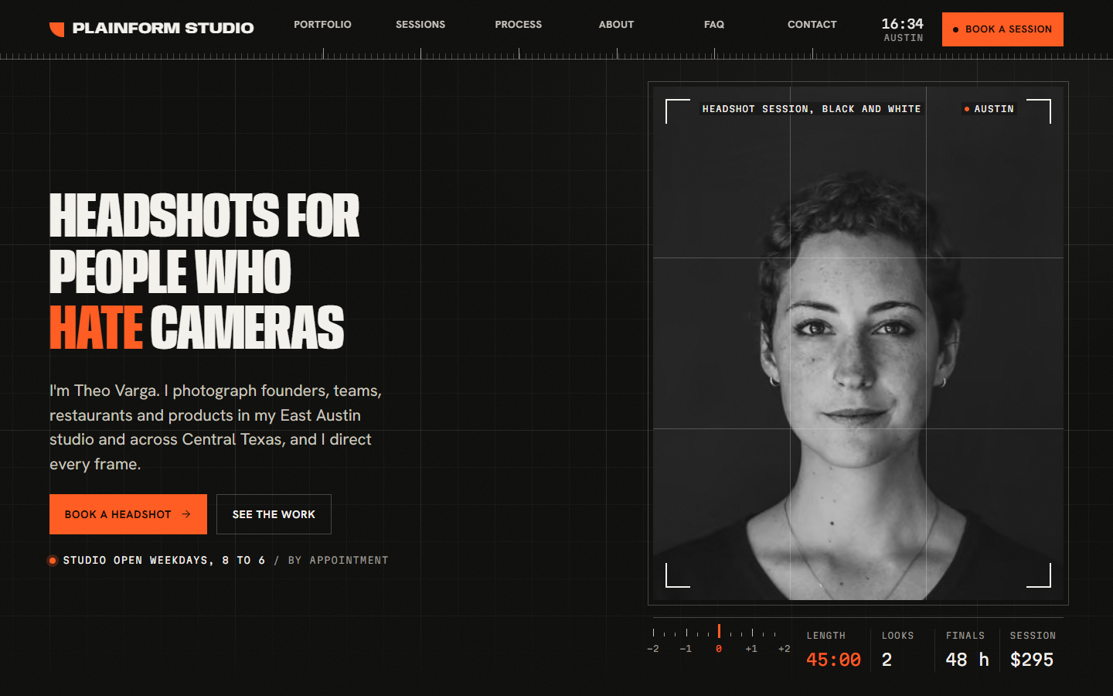Click the 'Studio Open Weekdays, 8 to 6' text
Screen dimensions: 1113x696
(164, 561)
